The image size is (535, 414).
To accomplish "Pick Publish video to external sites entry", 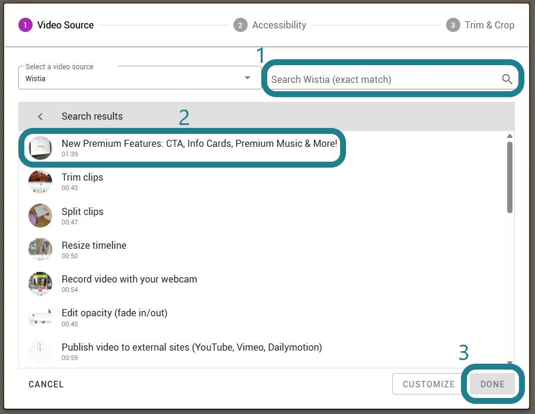I will point(262,352).
